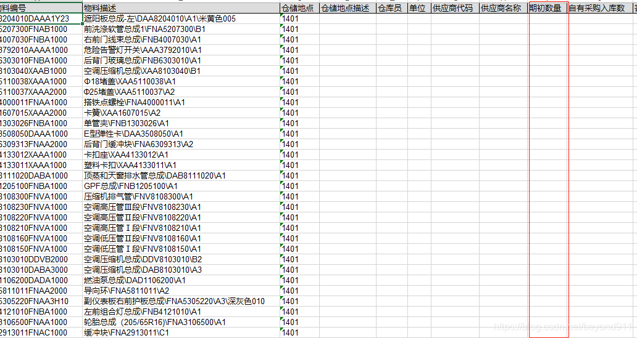Select the 后背门玻璃总成 description cell
Screen dimensions: 637x338
point(181,60)
